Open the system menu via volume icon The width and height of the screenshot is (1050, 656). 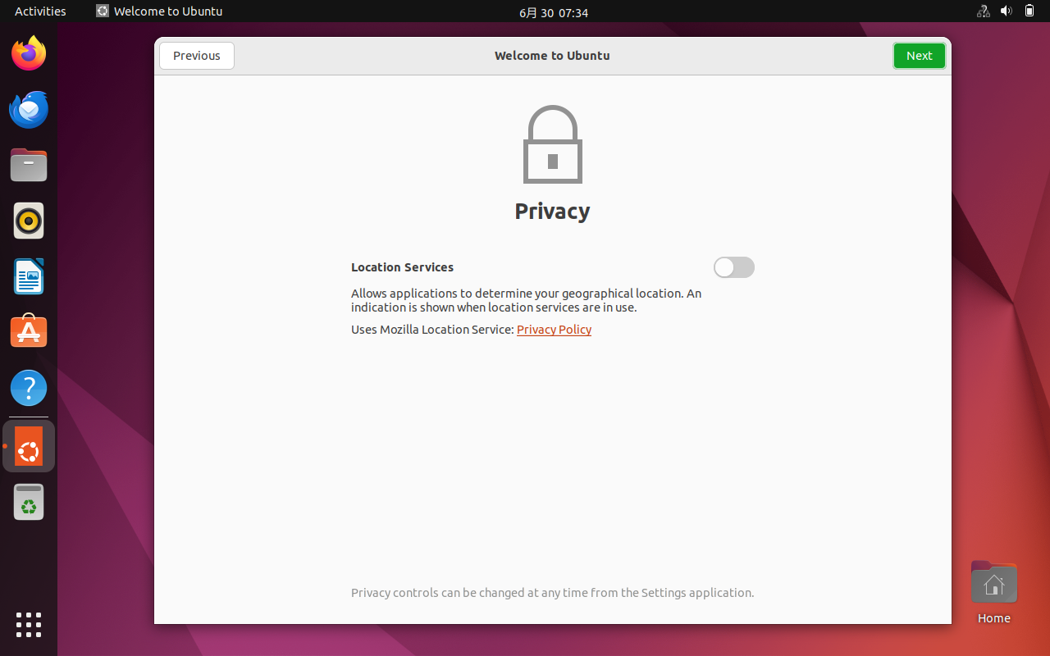1007,11
